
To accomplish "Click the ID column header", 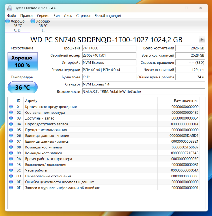I will (x=19, y=101).
